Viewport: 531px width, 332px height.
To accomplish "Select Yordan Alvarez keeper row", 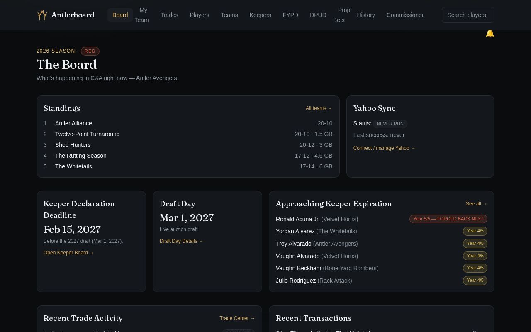I will tap(382, 231).
